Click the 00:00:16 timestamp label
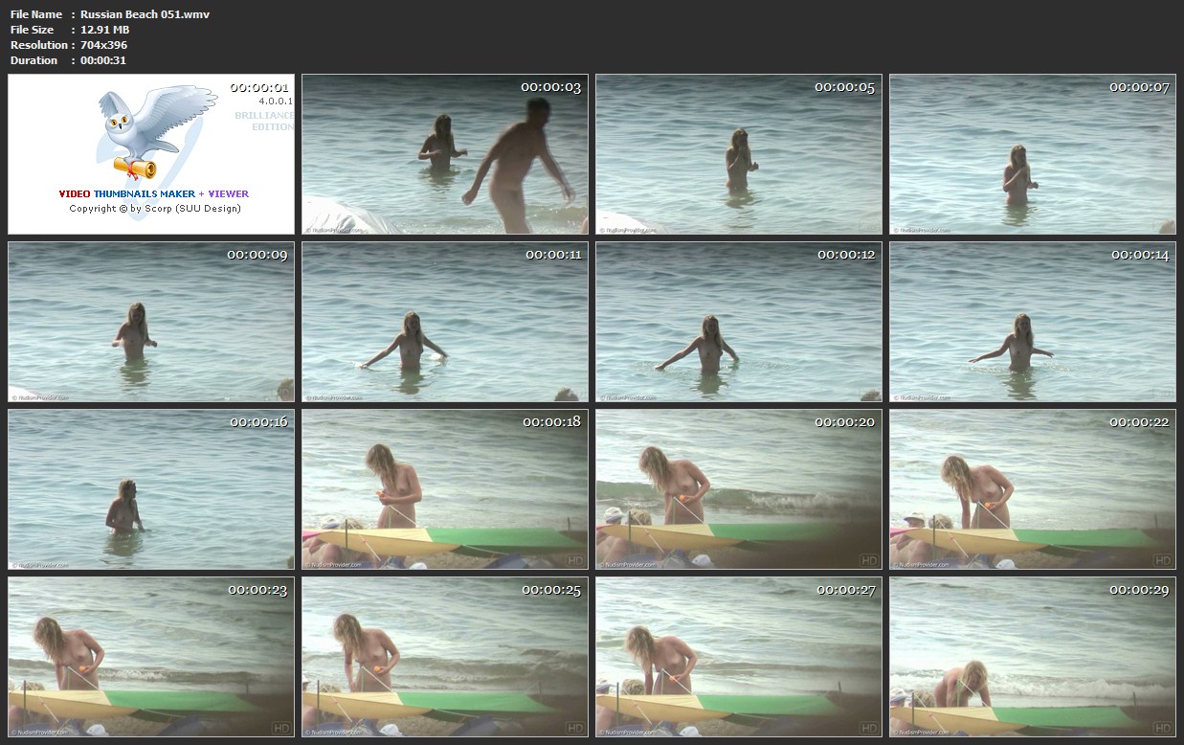1184x745 pixels. point(258,421)
